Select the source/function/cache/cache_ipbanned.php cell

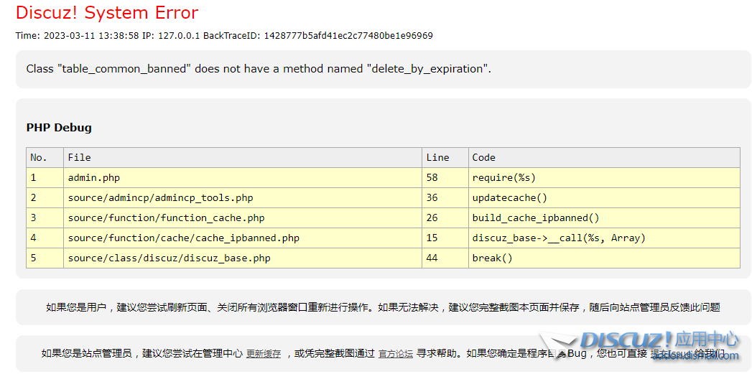[x=243, y=238]
